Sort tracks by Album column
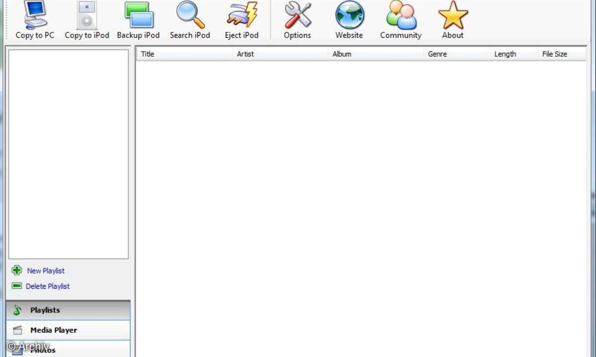The height and width of the screenshot is (357, 596). click(376, 54)
